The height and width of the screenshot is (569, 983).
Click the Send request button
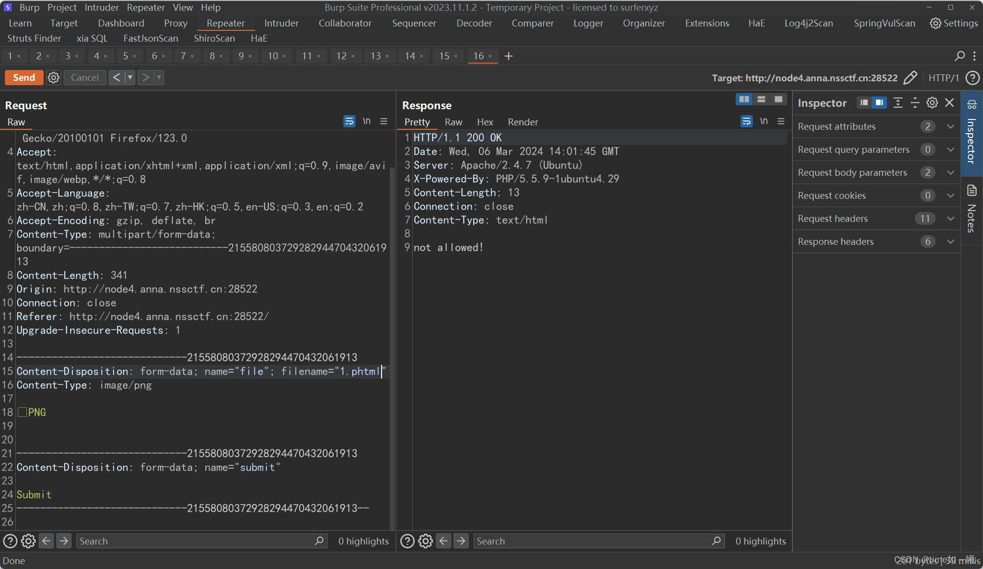click(x=24, y=77)
